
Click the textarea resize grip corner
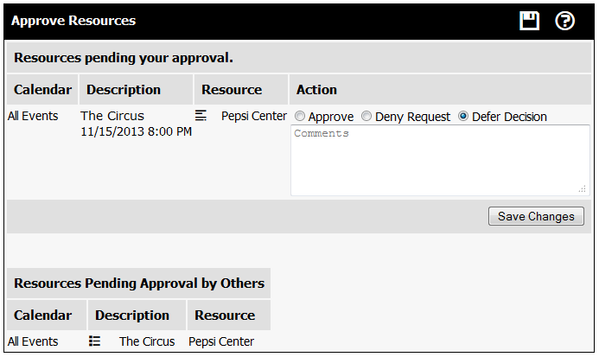(x=583, y=188)
